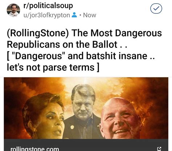The height and width of the screenshot is (151, 172).
Task: Open the article preview image
Action: pos(86,108)
